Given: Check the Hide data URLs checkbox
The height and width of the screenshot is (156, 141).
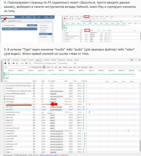Looking at the screenshot, I should [31, 67].
